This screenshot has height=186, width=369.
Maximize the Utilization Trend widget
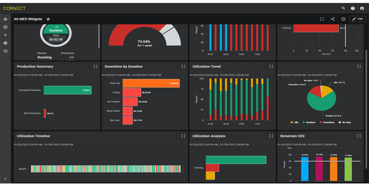tap(271, 66)
